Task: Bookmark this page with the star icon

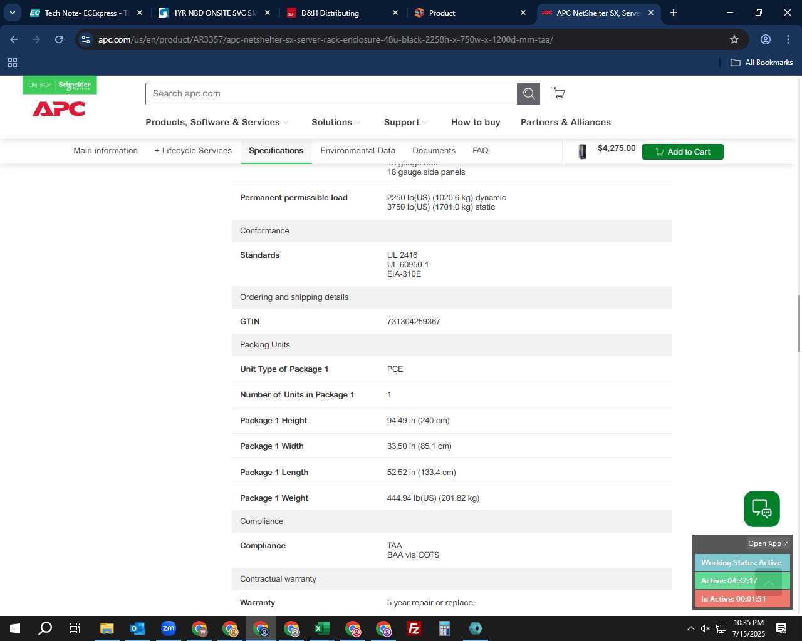Action: click(734, 39)
